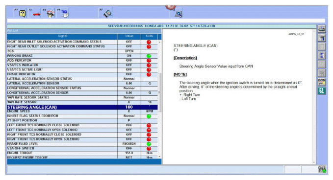Screen dimensions: 333x180
Task: Click the grayed icon above the SCS icon
Action: tap(322, 73)
